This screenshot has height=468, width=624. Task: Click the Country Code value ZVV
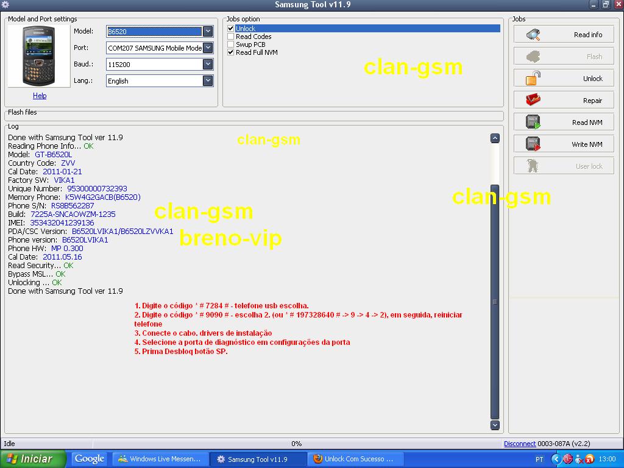point(68,163)
